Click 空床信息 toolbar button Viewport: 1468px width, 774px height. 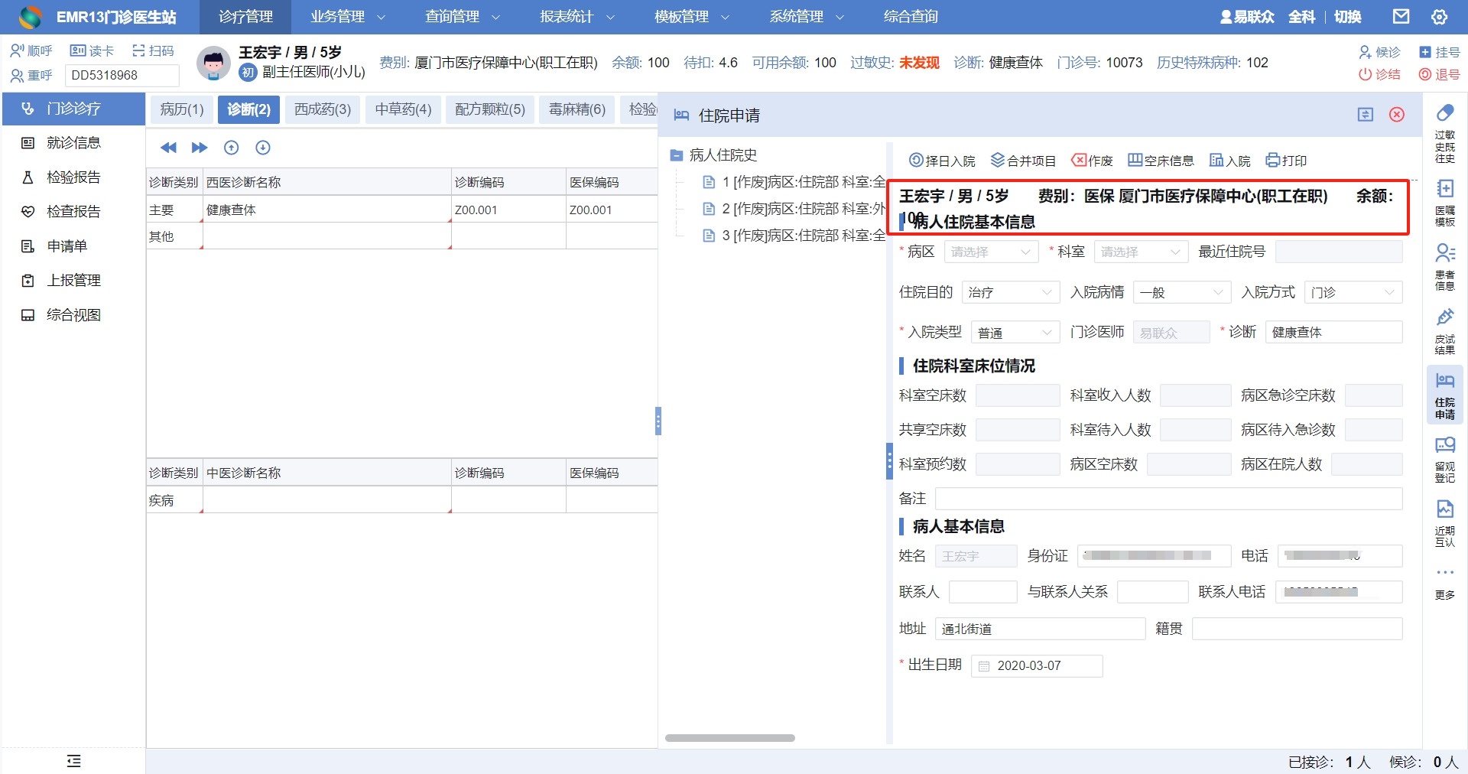pos(1161,161)
